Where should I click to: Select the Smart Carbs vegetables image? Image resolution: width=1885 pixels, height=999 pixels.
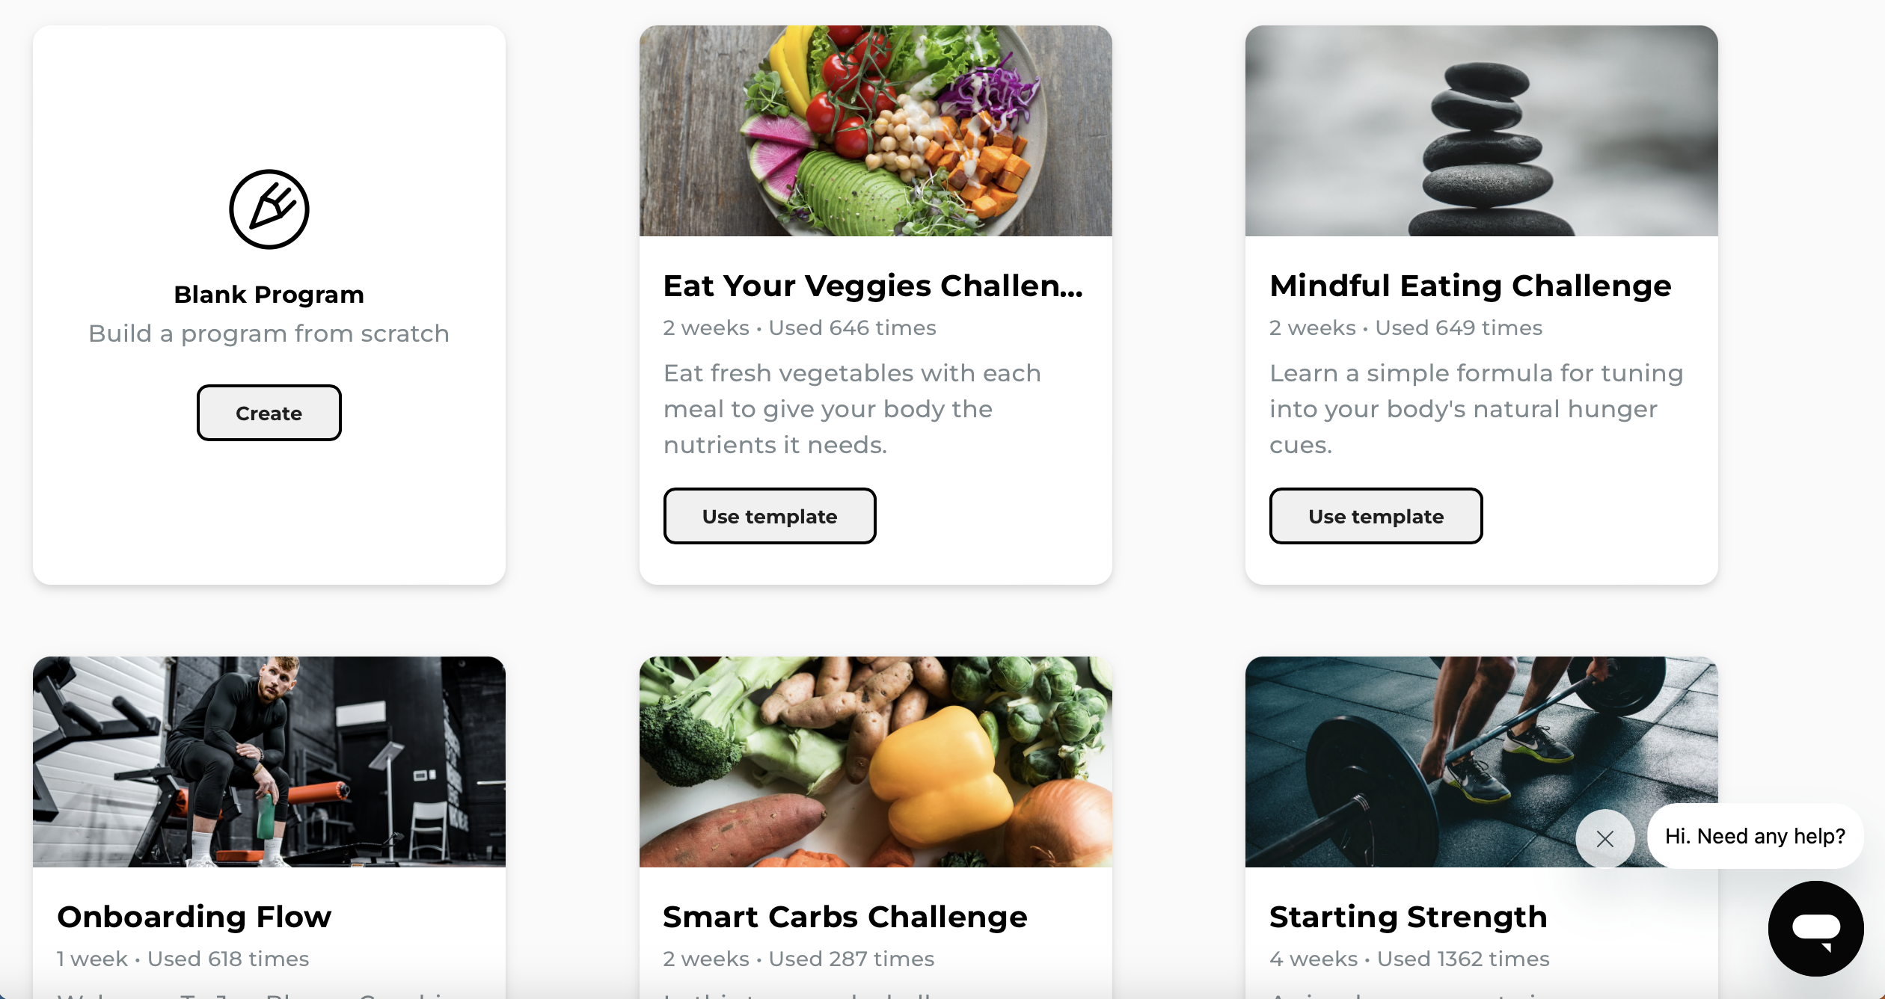[x=875, y=762]
